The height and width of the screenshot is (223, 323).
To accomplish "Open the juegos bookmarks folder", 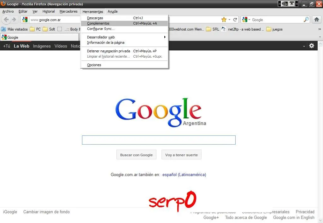I will point(274,29).
